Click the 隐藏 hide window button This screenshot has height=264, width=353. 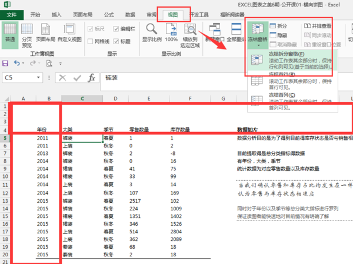(278, 35)
